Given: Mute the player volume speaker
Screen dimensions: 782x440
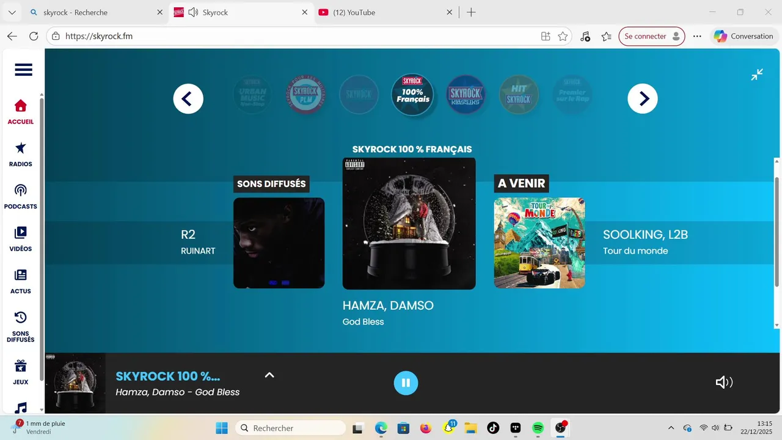Looking at the screenshot, I should (x=724, y=383).
